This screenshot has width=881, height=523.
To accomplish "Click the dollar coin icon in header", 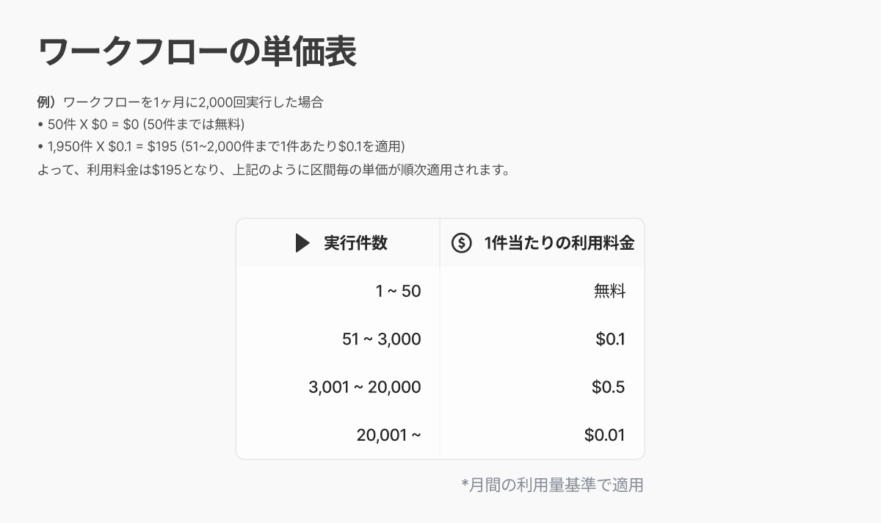I will (x=461, y=243).
